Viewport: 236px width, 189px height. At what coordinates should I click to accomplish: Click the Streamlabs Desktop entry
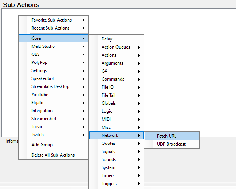(x=50, y=86)
